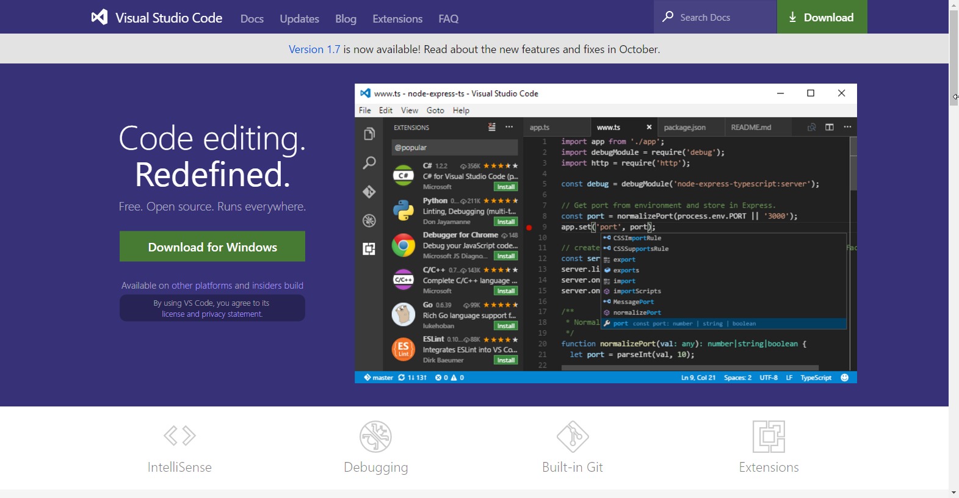Click the search magnifier icon
This screenshot has width=959, height=498.
[668, 16]
